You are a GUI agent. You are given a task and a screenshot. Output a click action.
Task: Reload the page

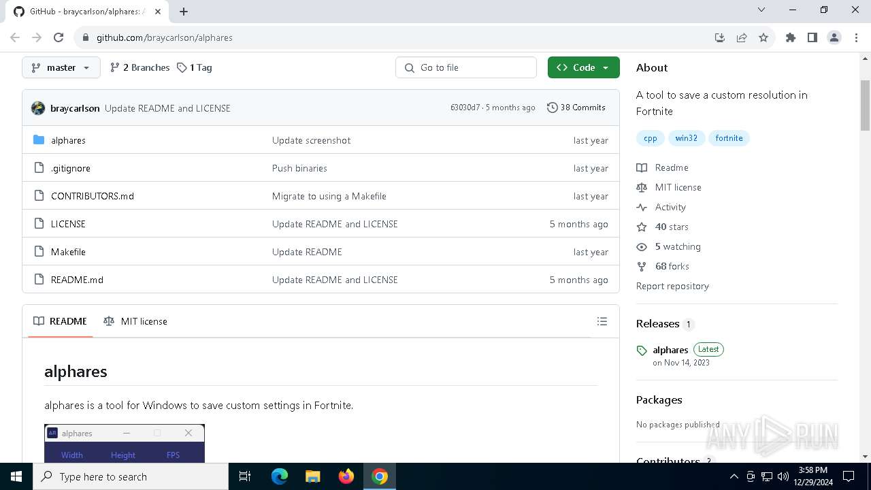tap(59, 37)
